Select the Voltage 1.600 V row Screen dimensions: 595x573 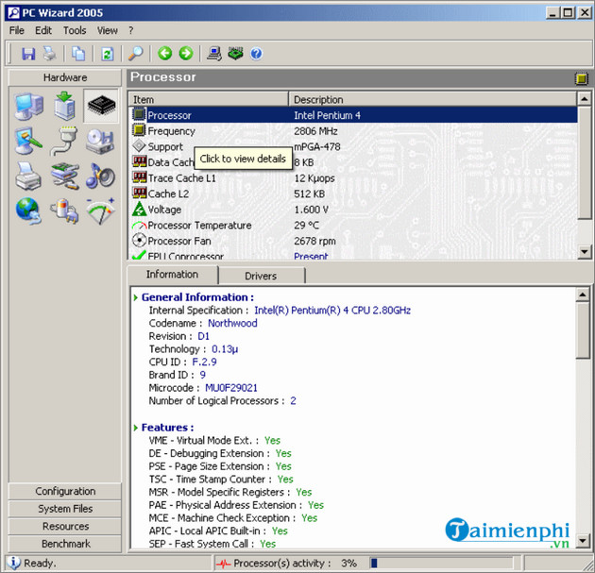353,210
